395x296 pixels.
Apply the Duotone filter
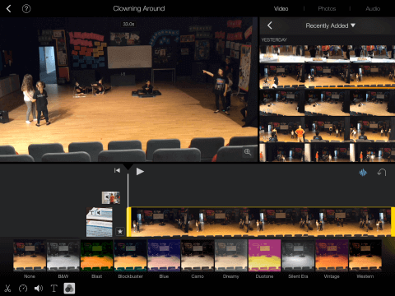[264, 256]
